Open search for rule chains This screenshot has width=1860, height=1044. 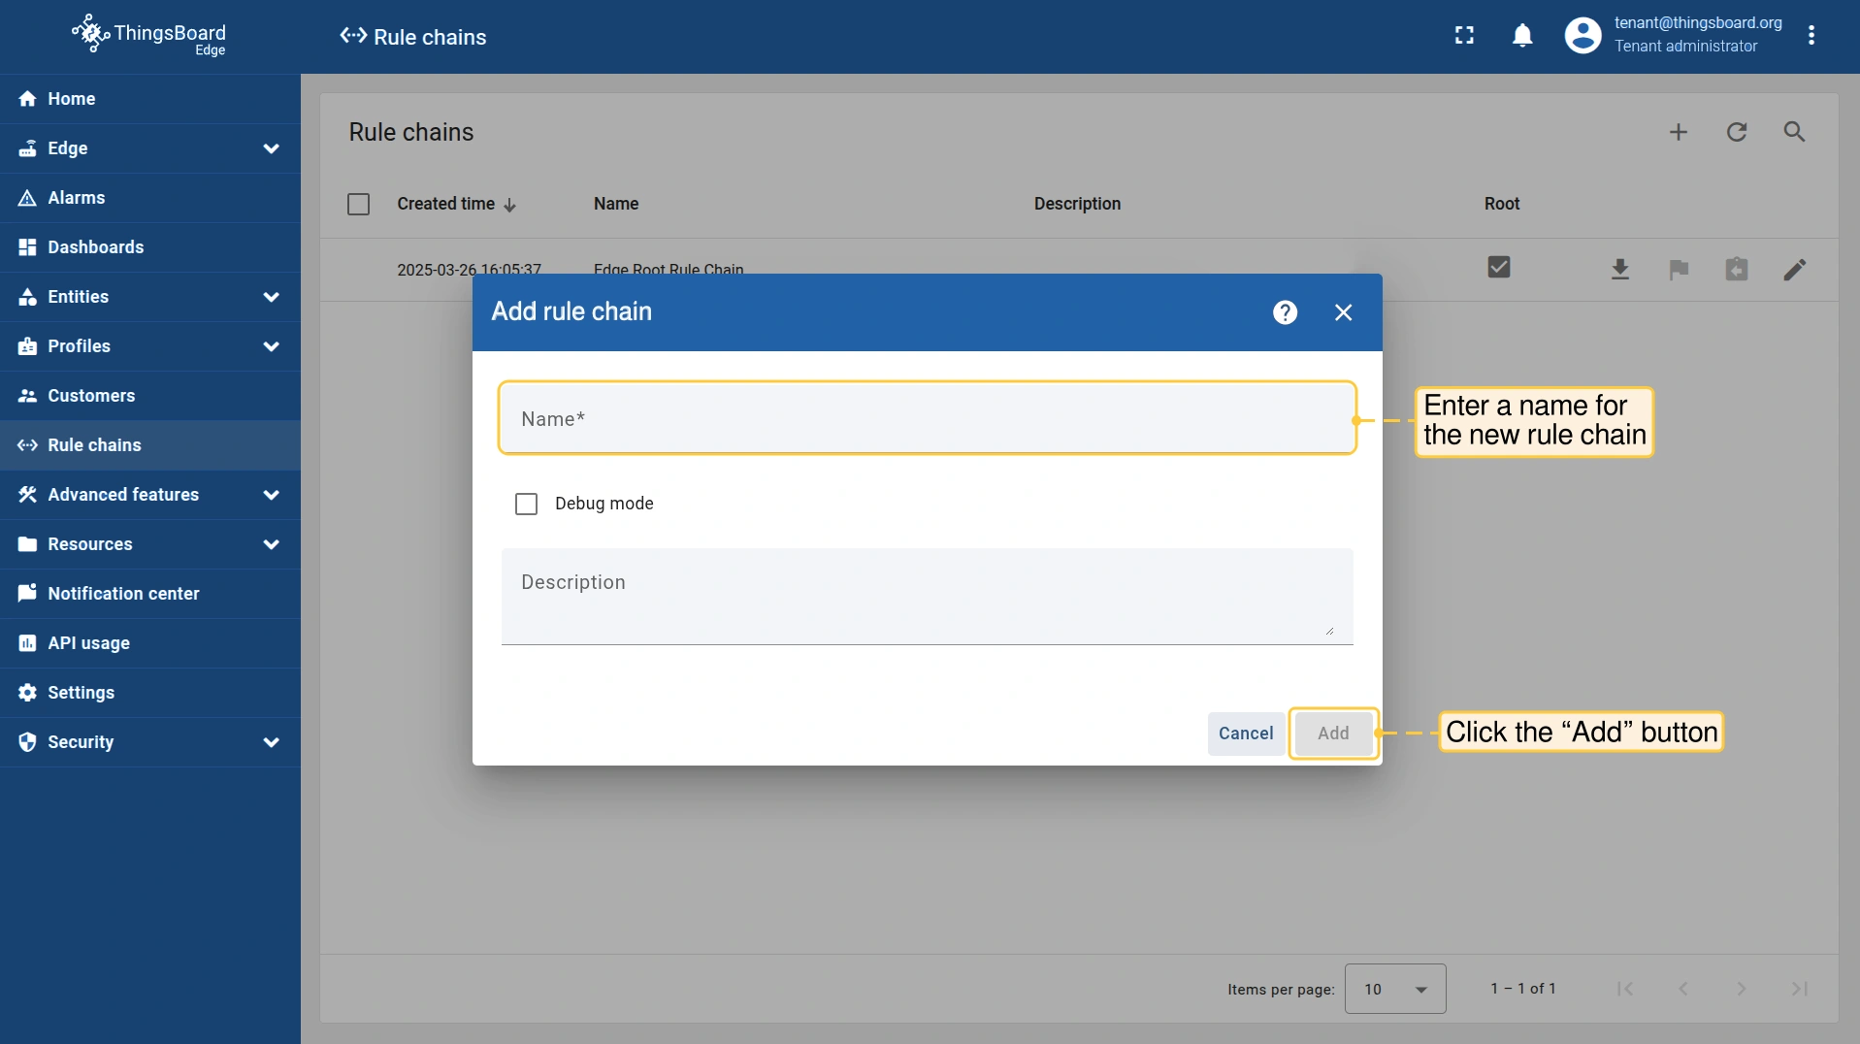coord(1794,132)
